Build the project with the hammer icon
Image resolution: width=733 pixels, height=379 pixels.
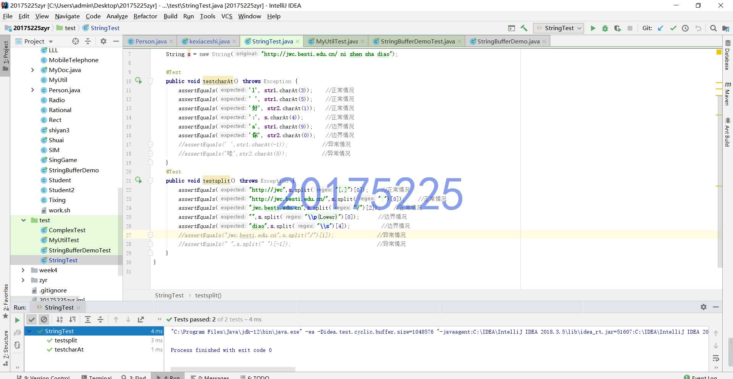[524, 28]
